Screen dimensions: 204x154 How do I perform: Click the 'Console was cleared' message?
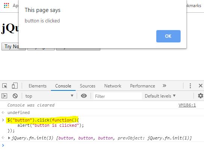(x=31, y=105)
